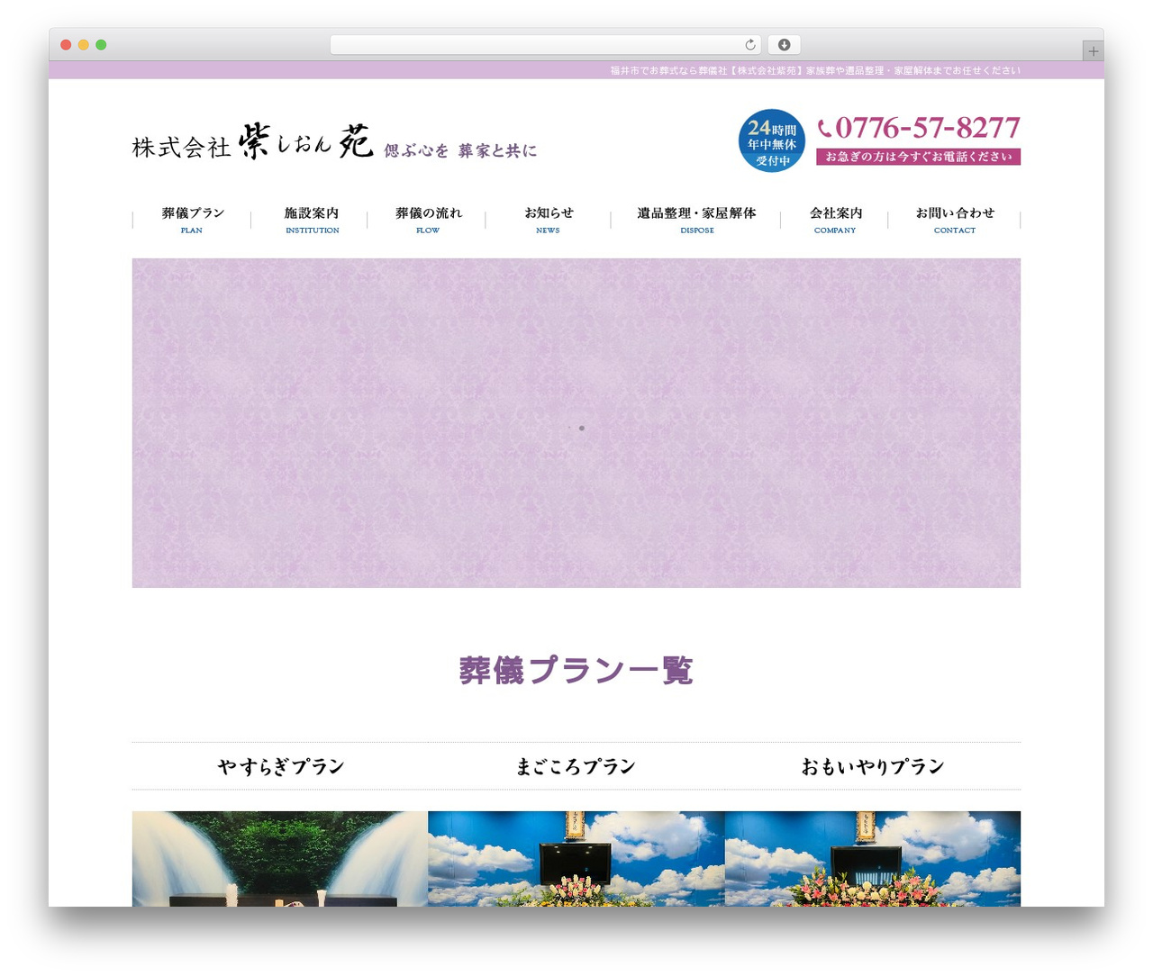The image size is (1153, 976).
Task: Open the まごころプラン altar photo
Action: (576, 859)
